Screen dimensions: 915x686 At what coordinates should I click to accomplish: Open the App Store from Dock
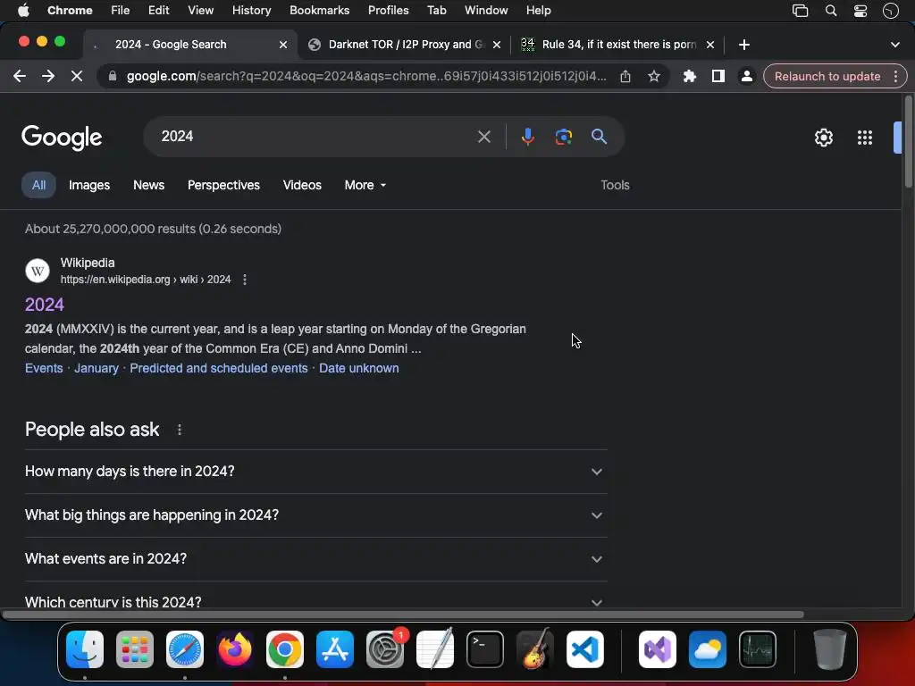(x=335, y=649)
